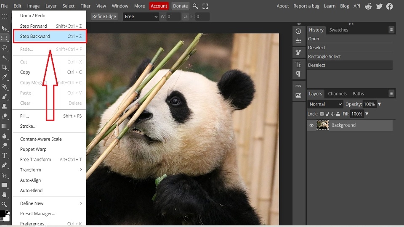Screen dimensions: 404x227
Task: Open the CSS panel icon
Action: (298, 86)
